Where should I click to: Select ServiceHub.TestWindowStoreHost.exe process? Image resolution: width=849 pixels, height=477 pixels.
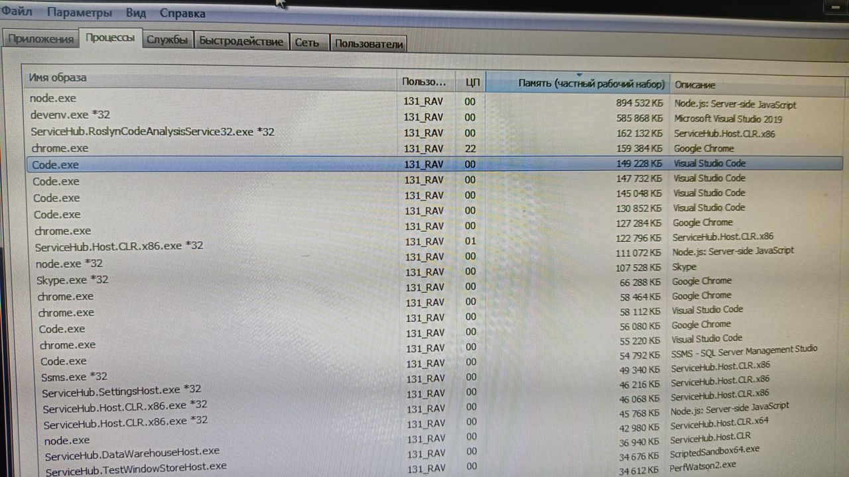tap(136, 469)
